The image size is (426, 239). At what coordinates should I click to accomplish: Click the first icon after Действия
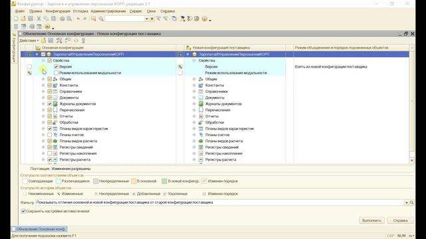(43, 40)
